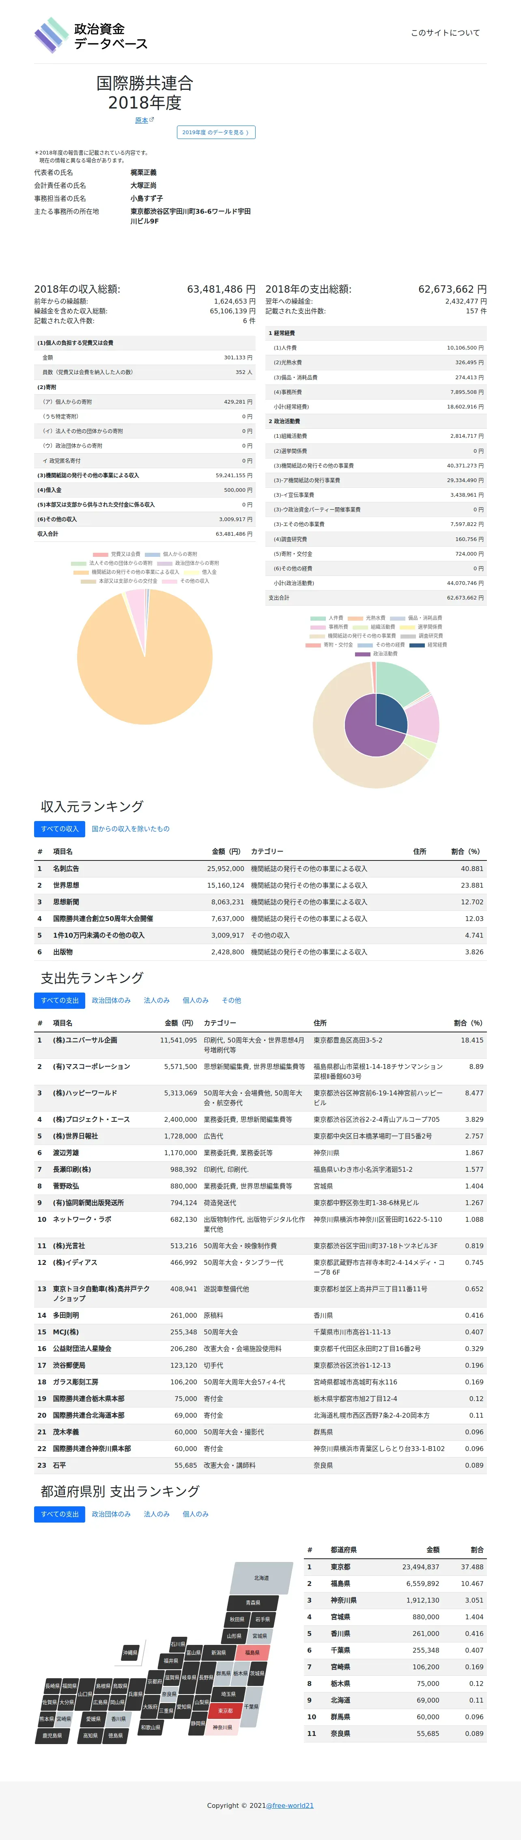The height and width of the screenshot is (1840, 521).
Task: Select 北海道 tile on the map
Action: click(x=262, y=1578)
